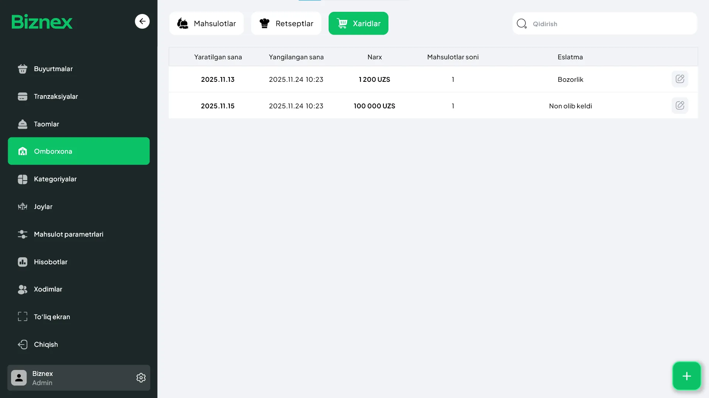
Task: Open Kategoriyalar section
Action: coord(55,179)
